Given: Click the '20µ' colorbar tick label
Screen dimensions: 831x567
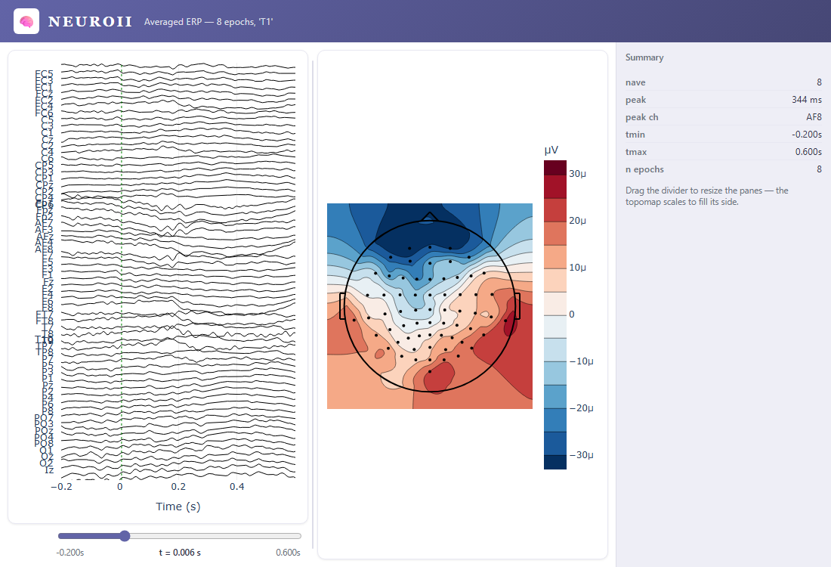Looking at the screenshot, I should (577, 221).
